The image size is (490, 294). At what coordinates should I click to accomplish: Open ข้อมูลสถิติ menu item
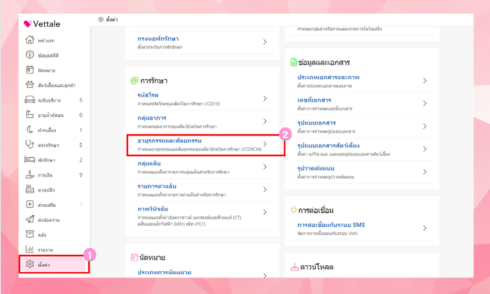click(48, 55)
